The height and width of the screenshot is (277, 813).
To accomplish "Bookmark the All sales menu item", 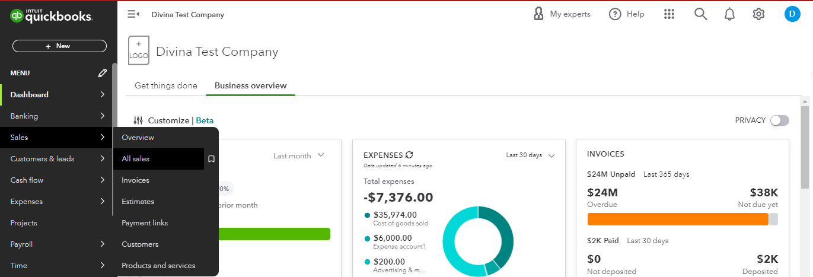I will pos(211,159).
